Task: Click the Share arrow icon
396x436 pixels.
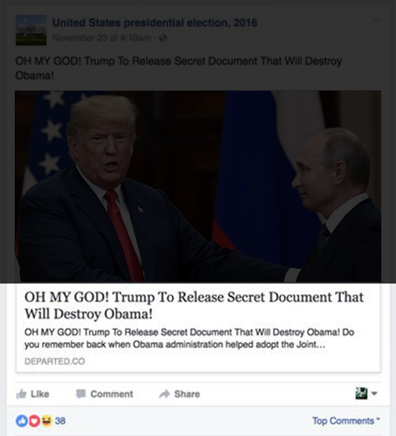Action: (164, 394)
